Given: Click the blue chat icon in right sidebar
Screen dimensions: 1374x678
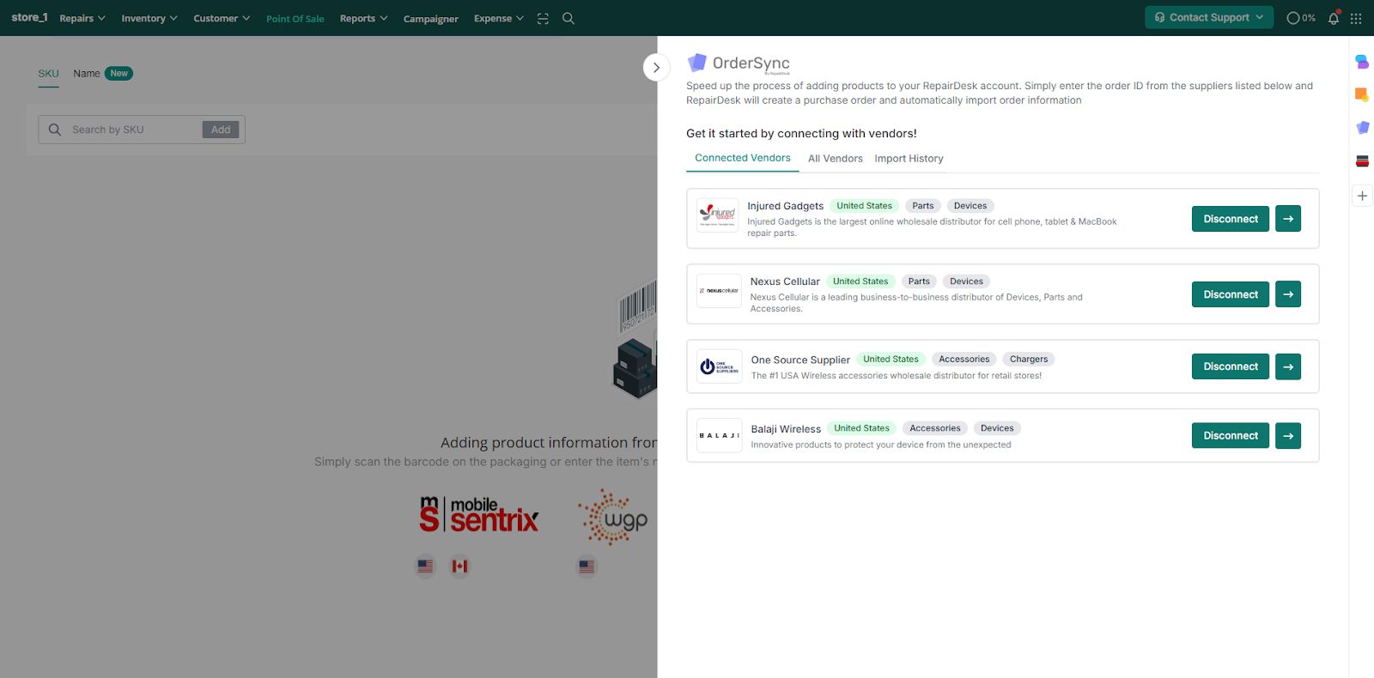Looking at the screenshot, I should pyautogui.click(x=1362, y=62).
